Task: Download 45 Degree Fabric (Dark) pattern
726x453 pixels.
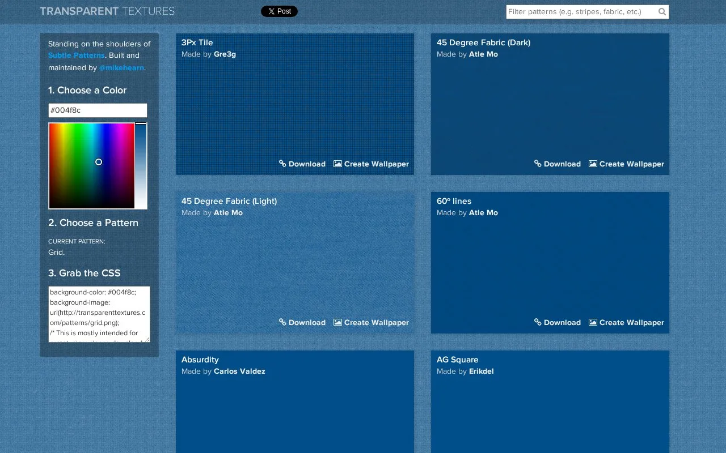Action: pyautogui.click(x=558, y=164)
